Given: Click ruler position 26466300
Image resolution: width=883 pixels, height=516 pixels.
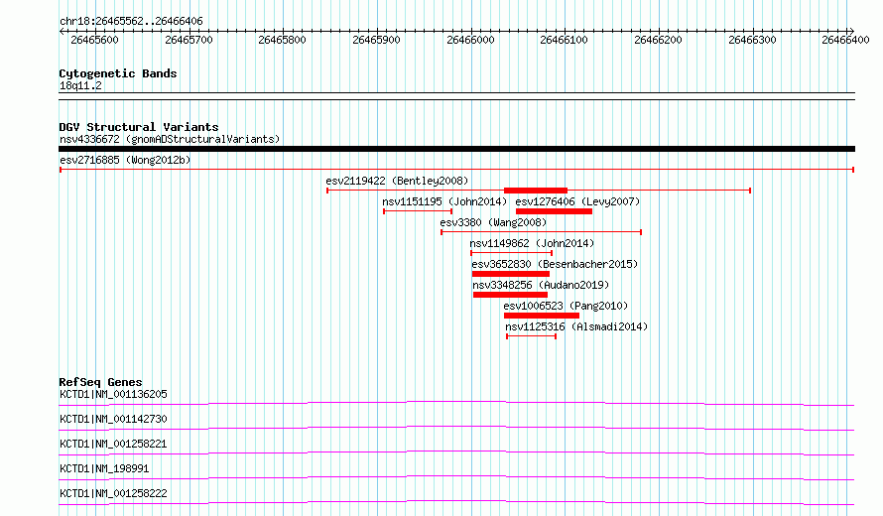Looking at the screenshot, I should (x=752, y=40).
